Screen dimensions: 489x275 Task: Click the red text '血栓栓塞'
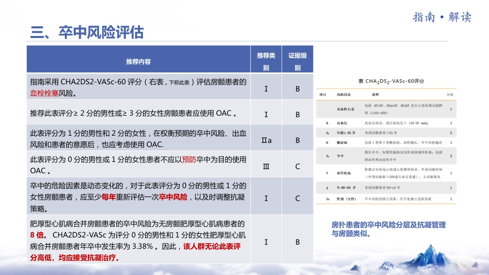coord(44,93)
